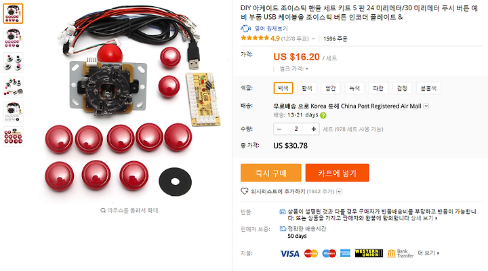The width and height of the screenshot is (488, 271).
Task: Increase quantity with the plus button
Action: pos(313,129)
